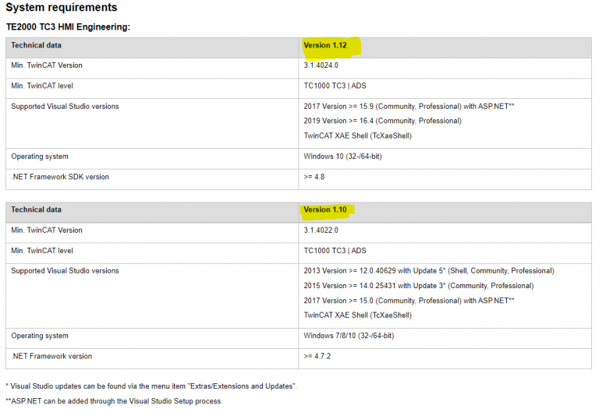The image size is (599, 412).
Task: Select the System requirements heading
Action: tap(62, 8)
